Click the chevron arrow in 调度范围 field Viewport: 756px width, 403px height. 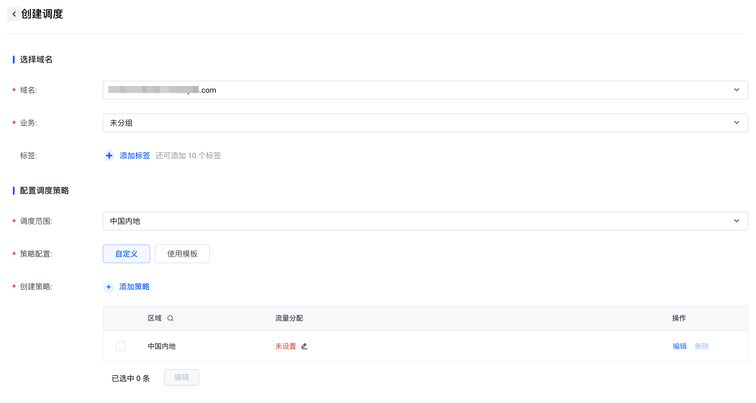736,221
